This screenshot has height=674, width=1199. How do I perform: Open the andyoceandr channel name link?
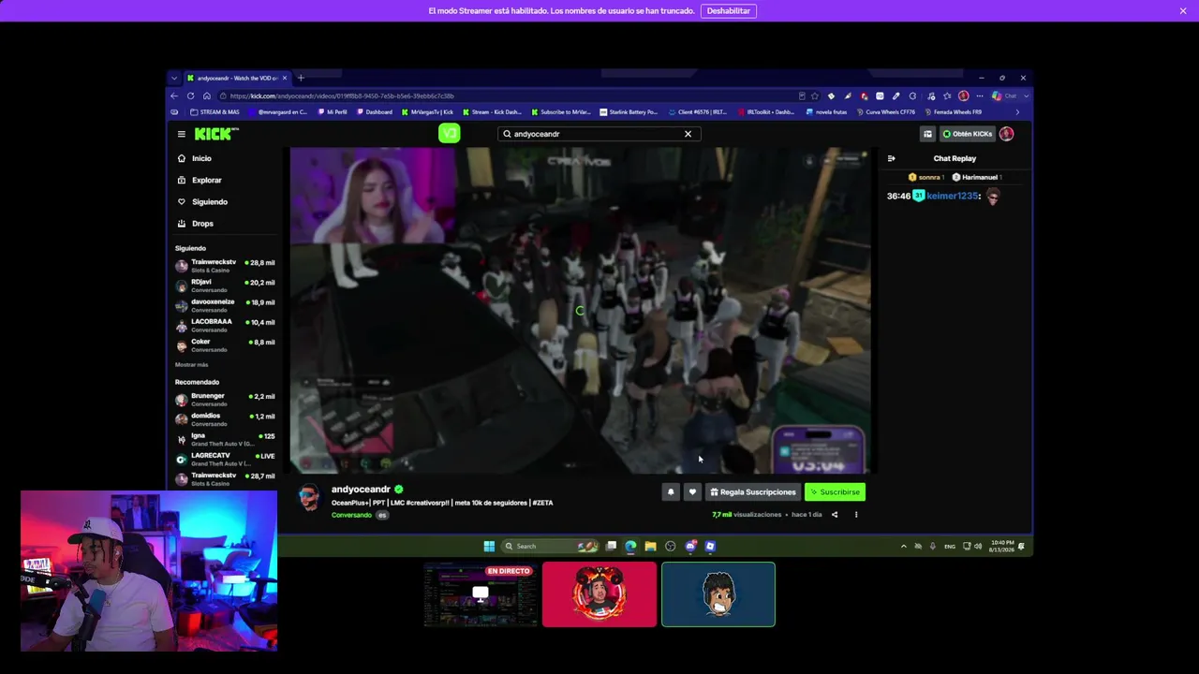(x=361, y=490)
